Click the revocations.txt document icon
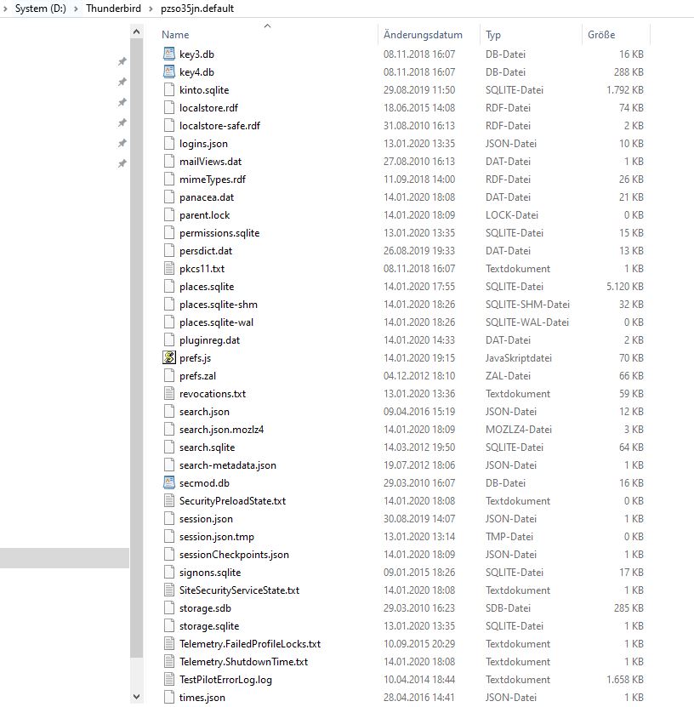The image size is (694, 707). coord(169,394)
